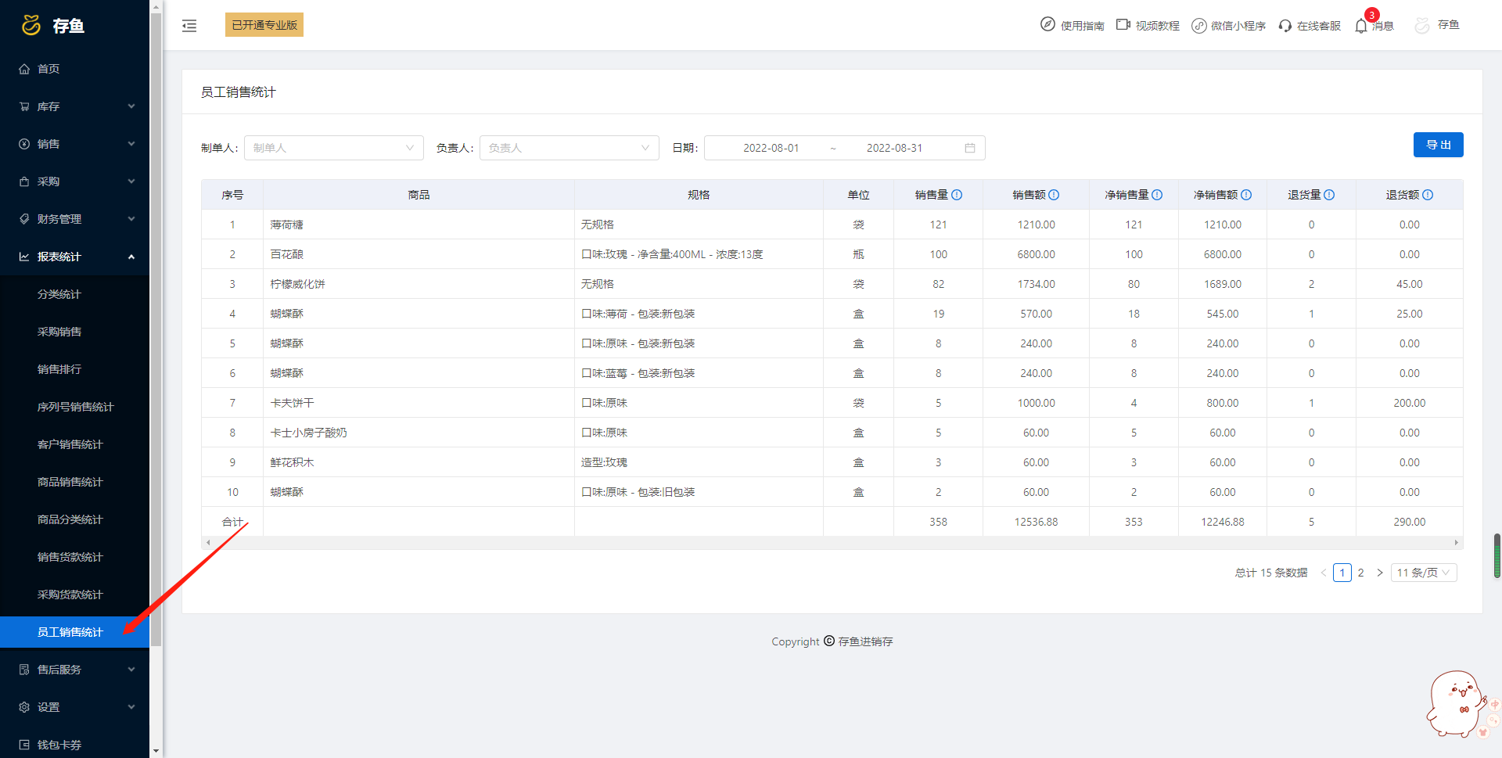Click the next page arrow

[x=1380, y=573]
